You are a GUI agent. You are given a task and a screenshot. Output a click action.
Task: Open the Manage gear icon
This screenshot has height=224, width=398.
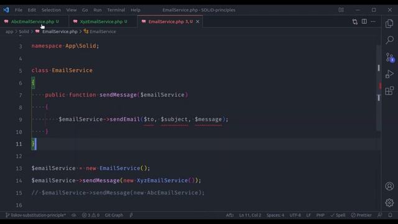click(x=389, y=203)
